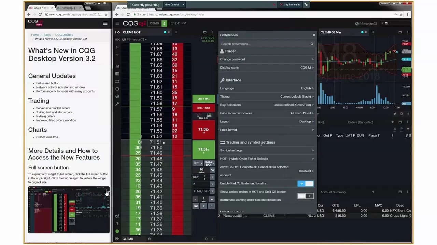Click SELL 1 MKT button
The width and height of the screenshot is (437, 245).
204,108
